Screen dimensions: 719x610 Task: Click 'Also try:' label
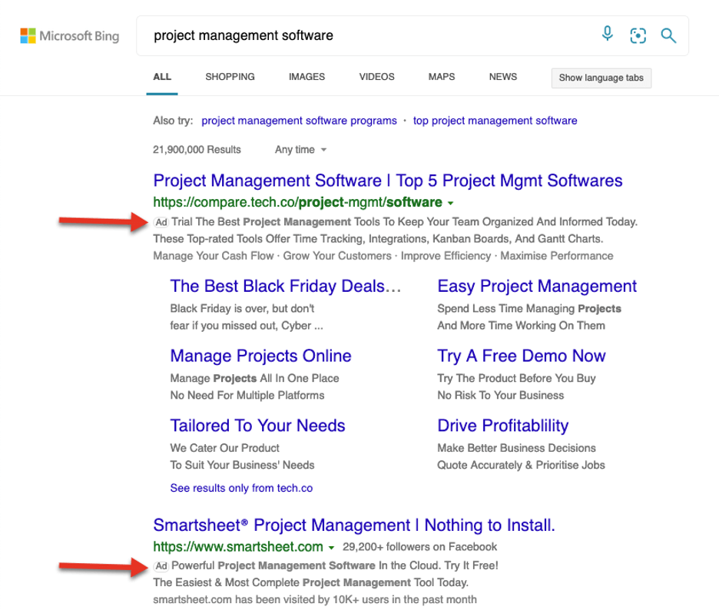(174, 121)
